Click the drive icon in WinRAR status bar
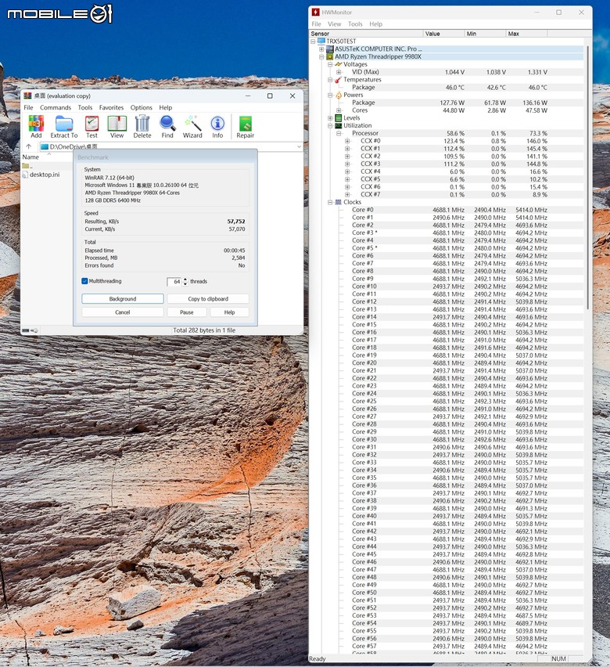Screen dimensions: 610x667 click(26, 330)
